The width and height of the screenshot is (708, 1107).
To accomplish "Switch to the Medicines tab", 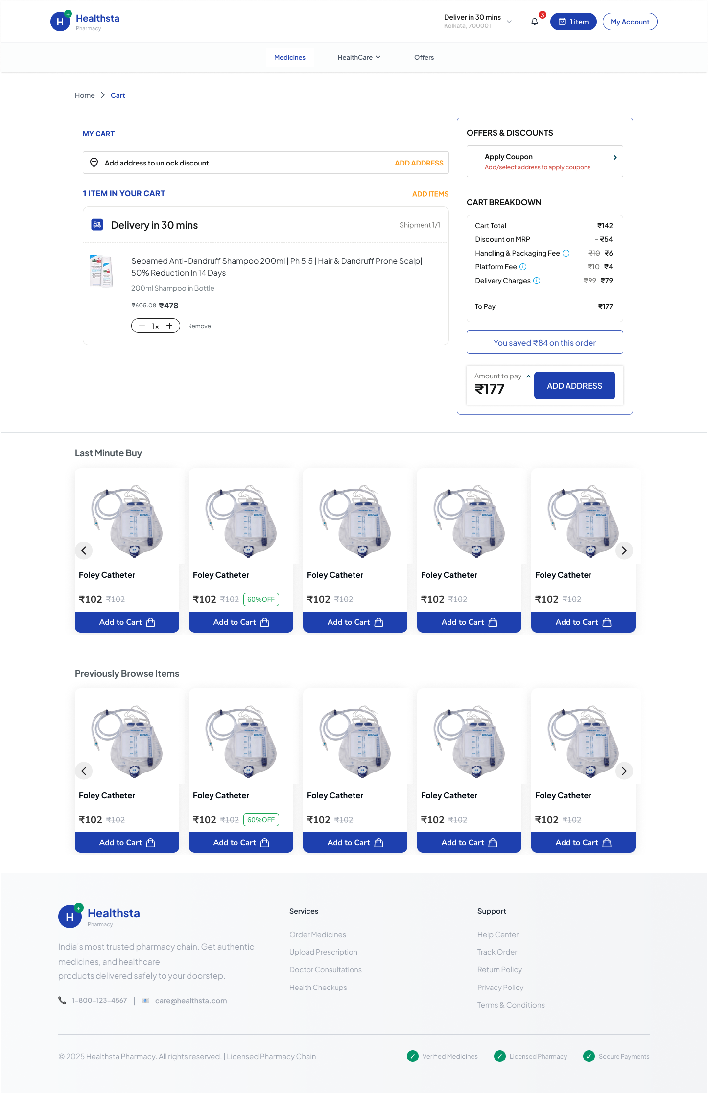I will [x=289, y=57].
